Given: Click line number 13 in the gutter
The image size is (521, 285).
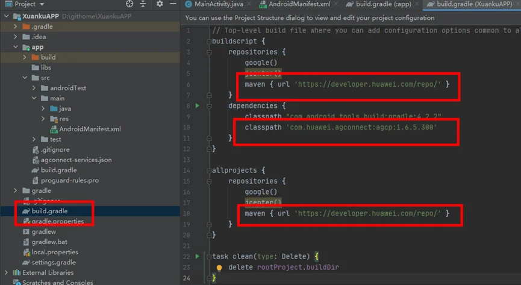Looking at the screenshot, I should click(187, 160).
